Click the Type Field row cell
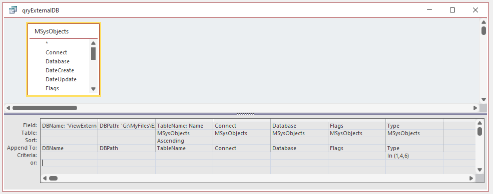The width and height of the screenshot is (493, 194). pyautogui.click(x=414, y=126)
